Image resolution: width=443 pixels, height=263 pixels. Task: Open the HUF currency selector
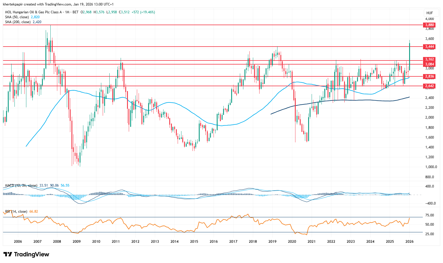pyautogui.click(x=429, y=13)
